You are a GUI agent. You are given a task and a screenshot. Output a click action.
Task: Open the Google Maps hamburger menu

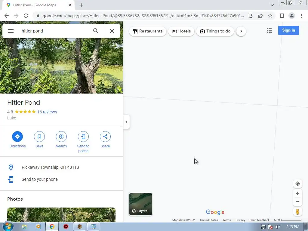coord(11,31)
